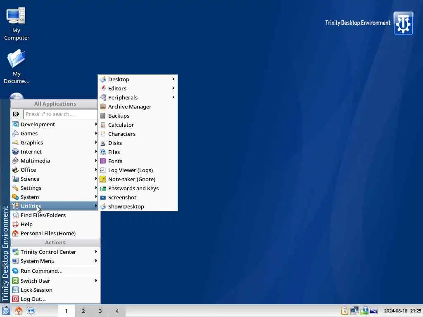Expand the Games submenu arrow
This screenshot has width=423, height=317.
[96, 133]
